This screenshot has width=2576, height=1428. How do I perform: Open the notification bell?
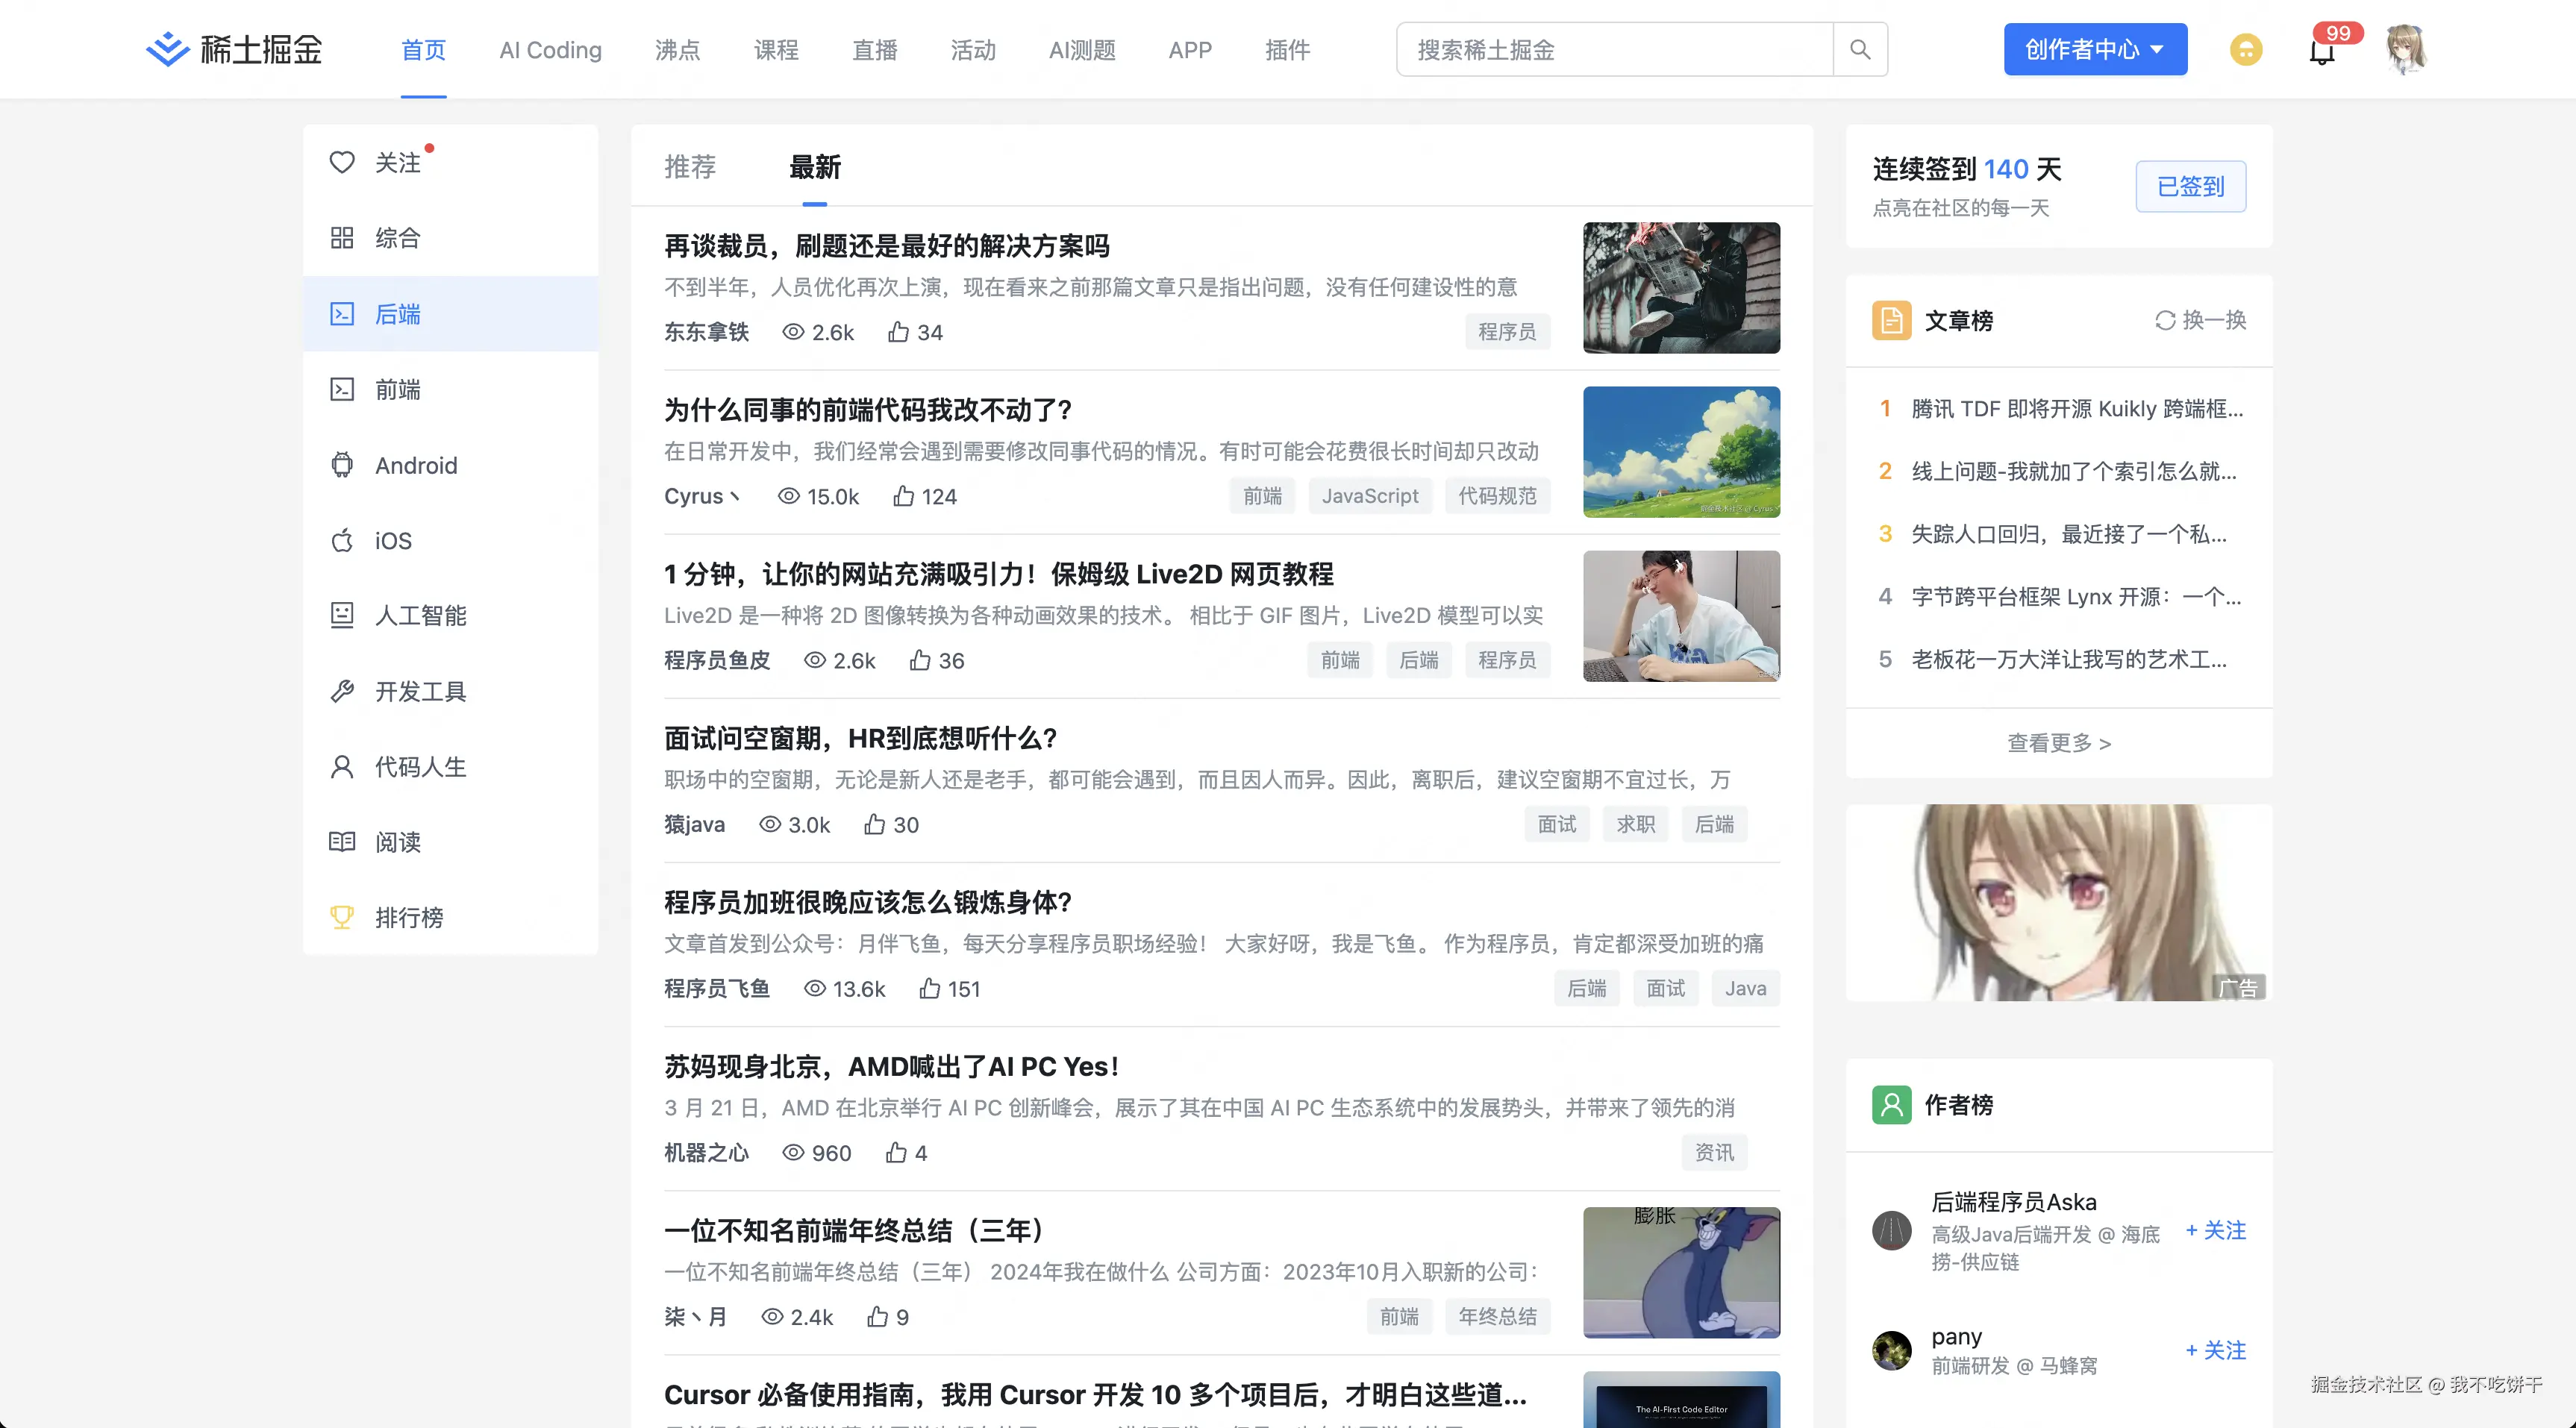[x=2321, y=52]
